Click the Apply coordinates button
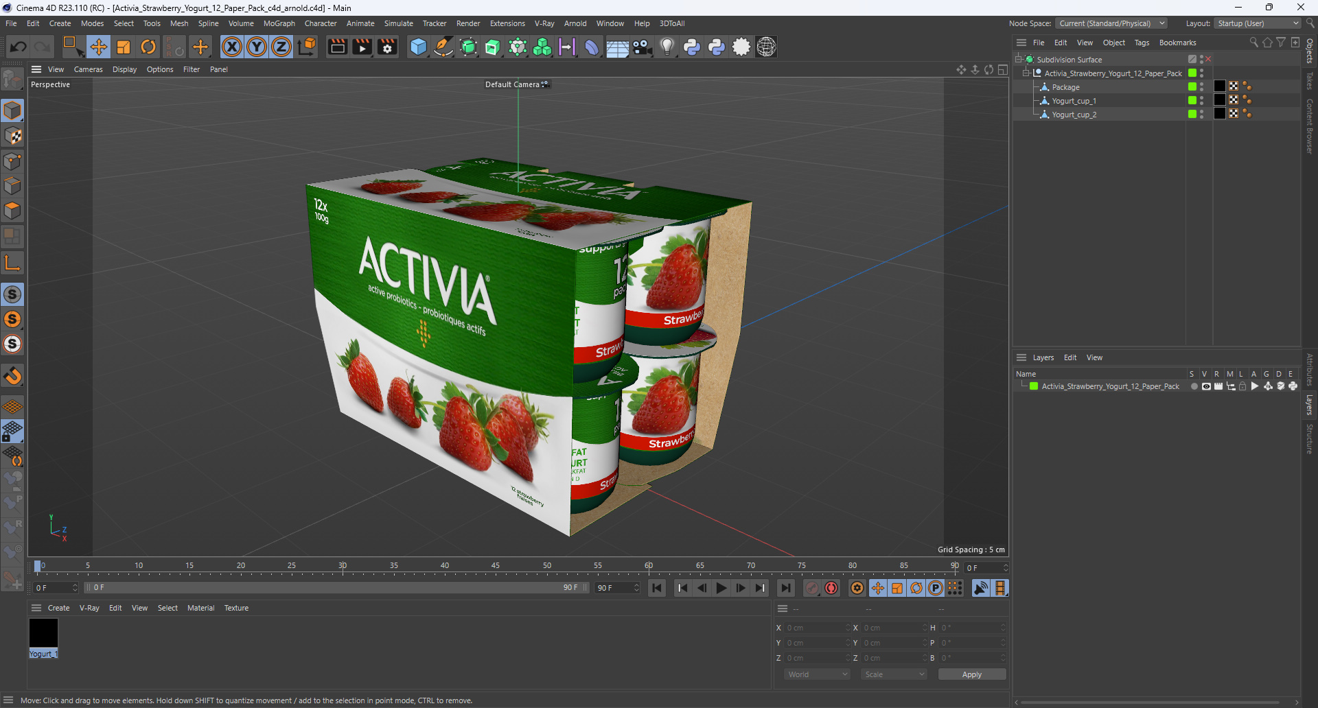Viewport: 1318px width, 708px height. tap(971, 674)
